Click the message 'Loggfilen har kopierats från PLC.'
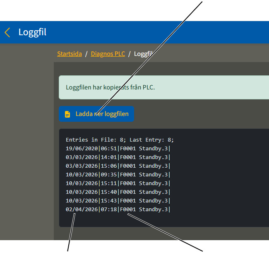The image size is (269, 253). pyautogui.click(x=110, y=87)
